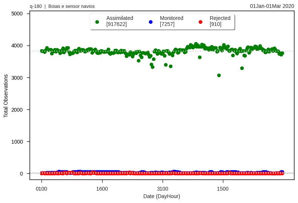Select the Monitored [7257] legend label
Screen dimensions: 298x203
coord(172,21)
